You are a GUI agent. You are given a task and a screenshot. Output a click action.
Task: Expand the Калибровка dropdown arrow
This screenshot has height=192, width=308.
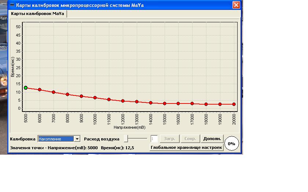[x=77, y=139]
